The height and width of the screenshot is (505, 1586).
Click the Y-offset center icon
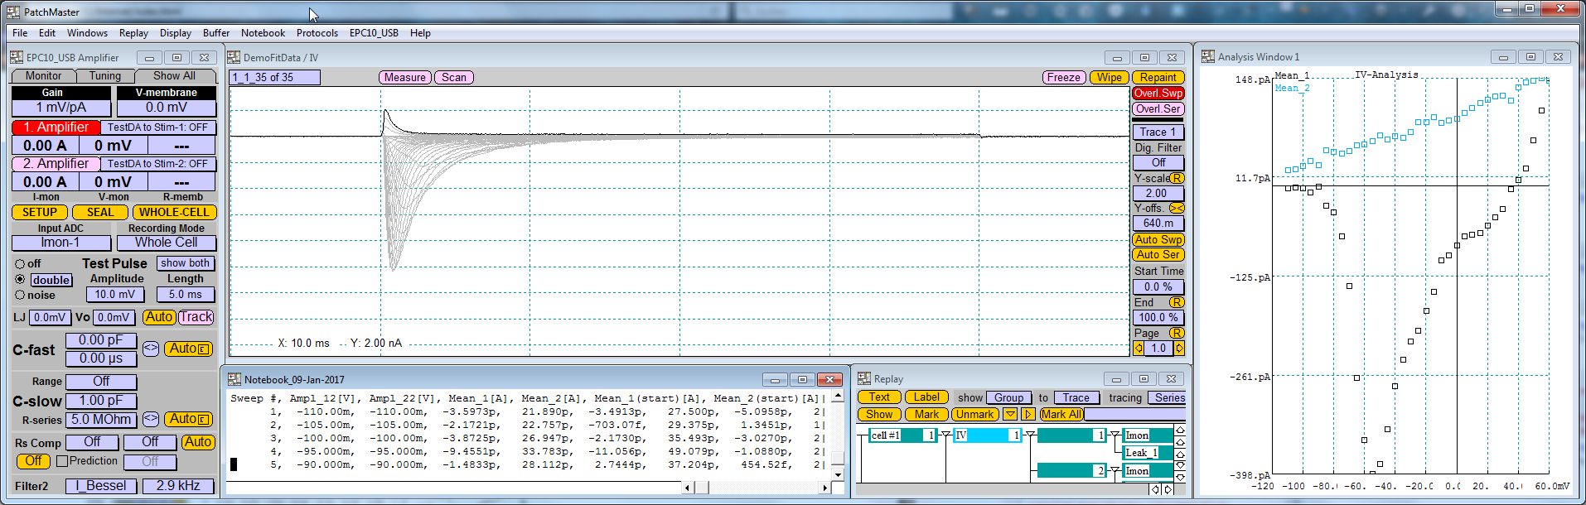coord(1176,209)
